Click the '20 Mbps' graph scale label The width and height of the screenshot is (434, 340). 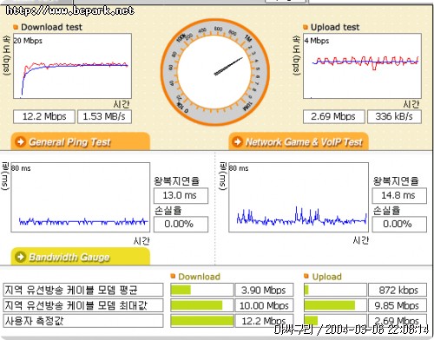click(x=28, y=41)
